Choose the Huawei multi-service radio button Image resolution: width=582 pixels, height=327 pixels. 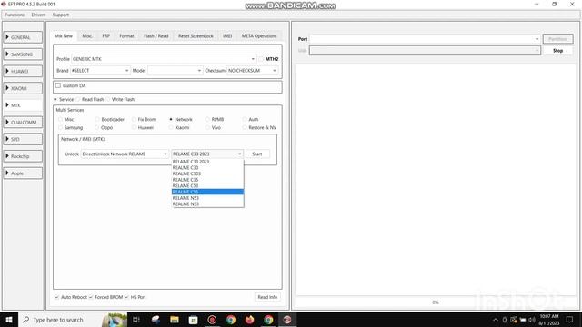tap(134, 127)
